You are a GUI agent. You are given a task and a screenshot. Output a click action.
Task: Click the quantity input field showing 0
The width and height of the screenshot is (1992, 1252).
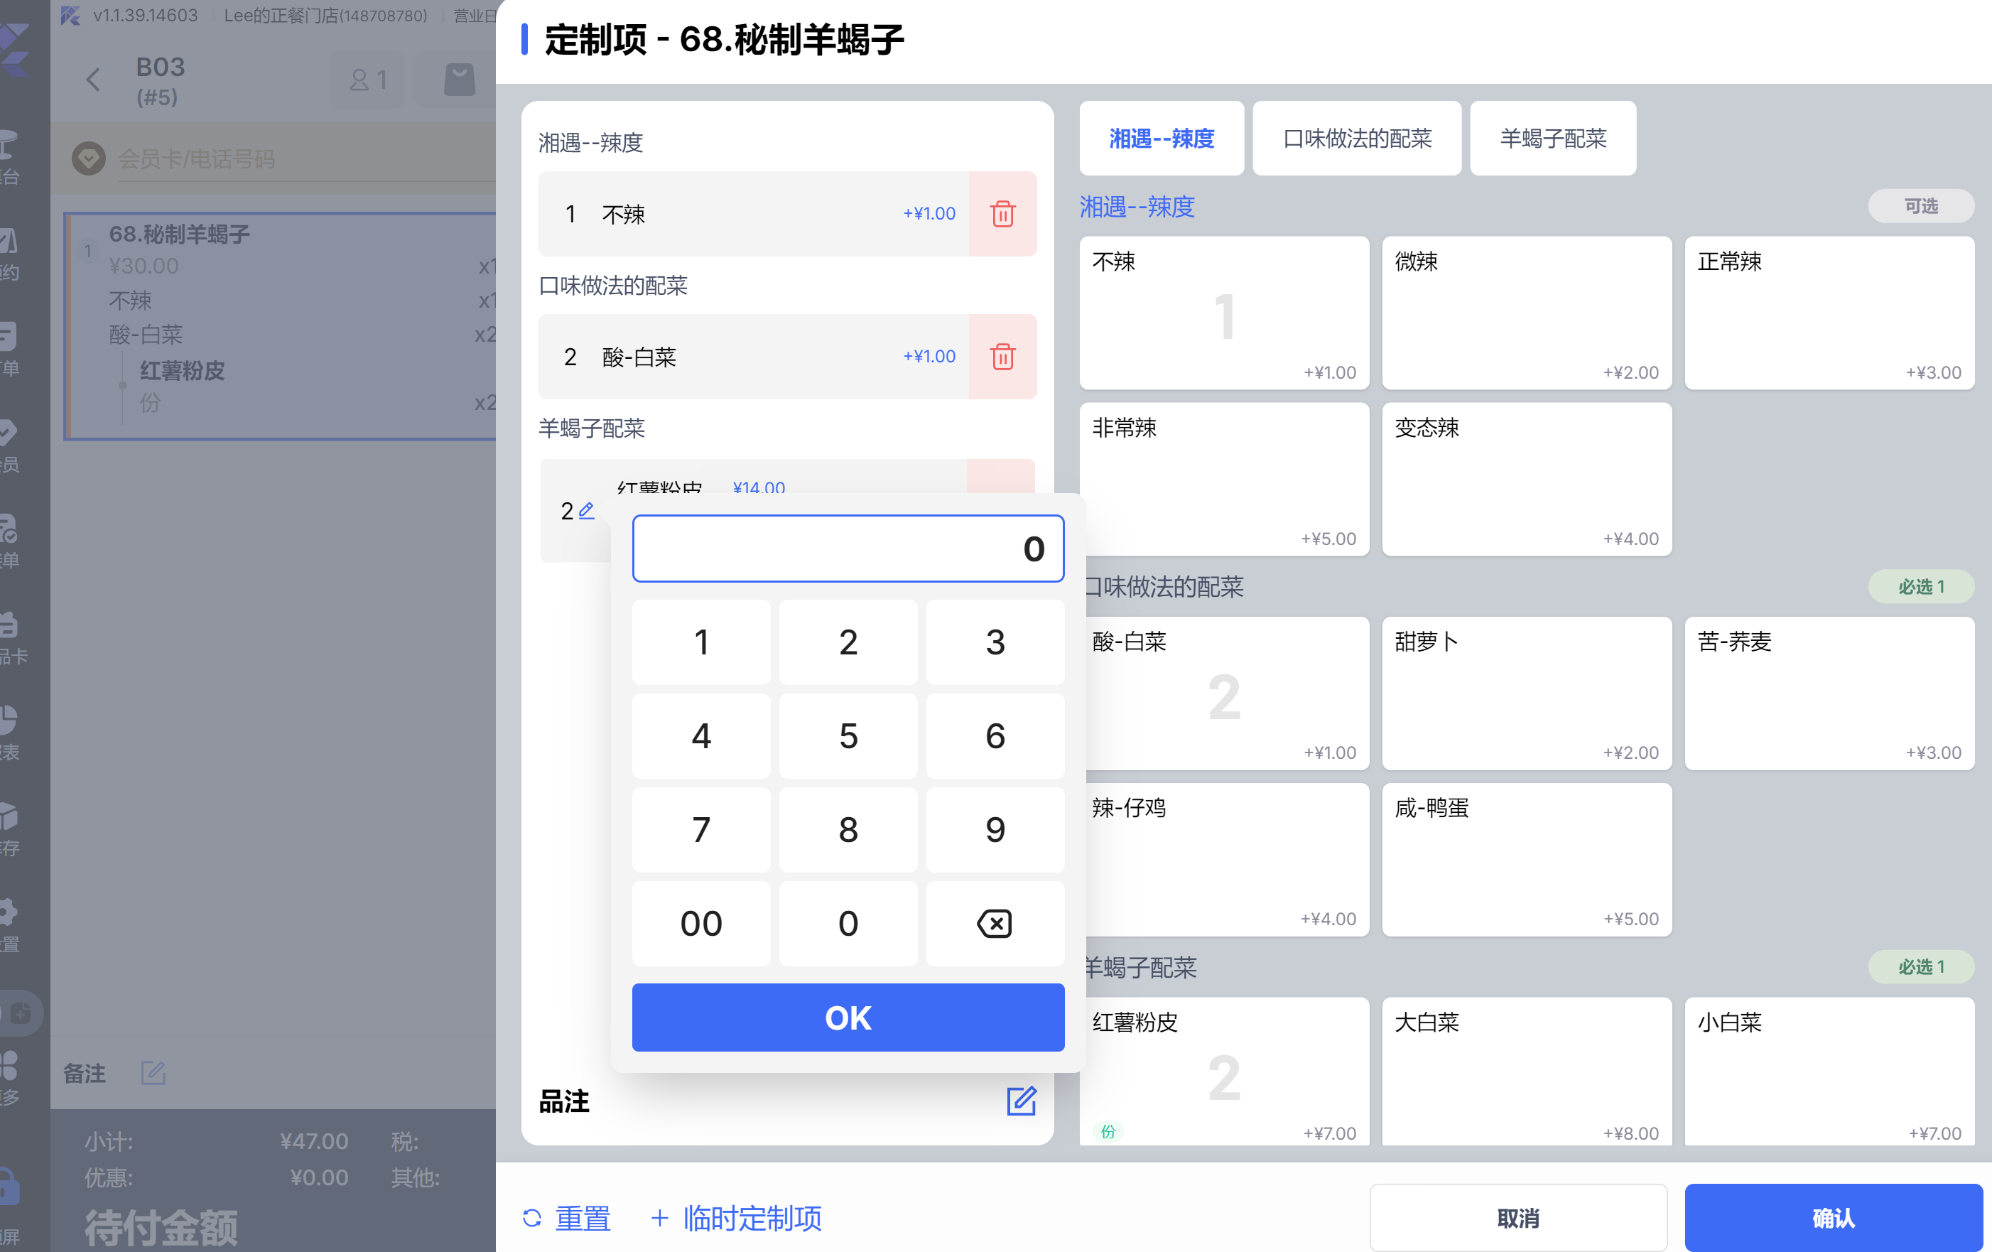tap(847, 549)
